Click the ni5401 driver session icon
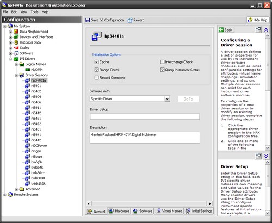 (27, 86)
